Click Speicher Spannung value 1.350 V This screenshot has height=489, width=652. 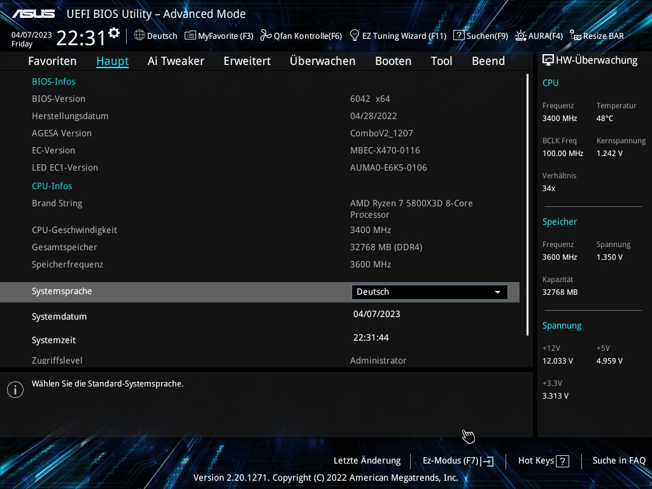point(609,257)
